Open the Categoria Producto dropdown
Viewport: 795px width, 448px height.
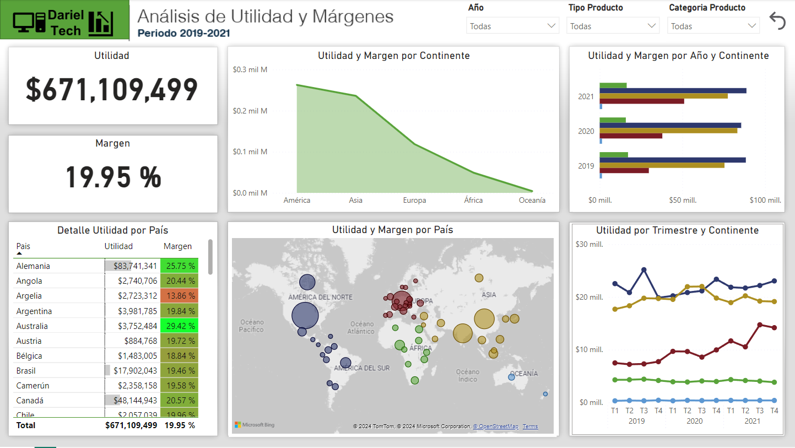(x=713, y=26)
